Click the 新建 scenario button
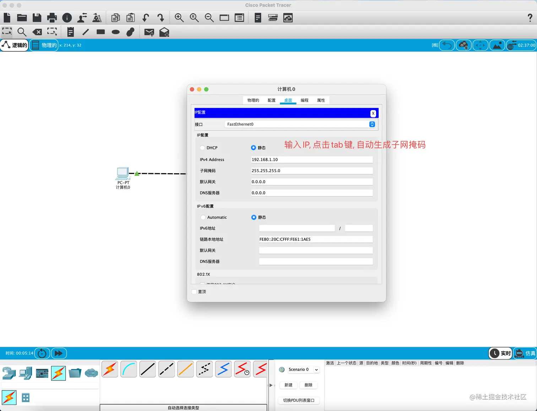537x411 pixels. point(288,385)
